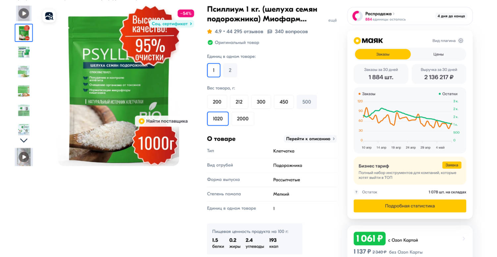This screenshot has height=257, width=497.
Task: Click the image search icon on photo
Action: click(x=49, y=16)
